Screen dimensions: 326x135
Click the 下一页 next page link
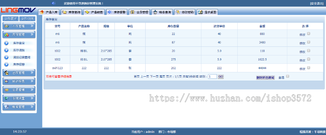click(x=154, y=76)
